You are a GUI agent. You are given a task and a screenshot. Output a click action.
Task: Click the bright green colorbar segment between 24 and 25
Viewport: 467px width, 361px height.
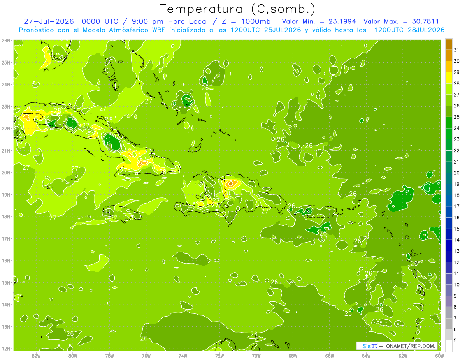(x=449, y=123)
